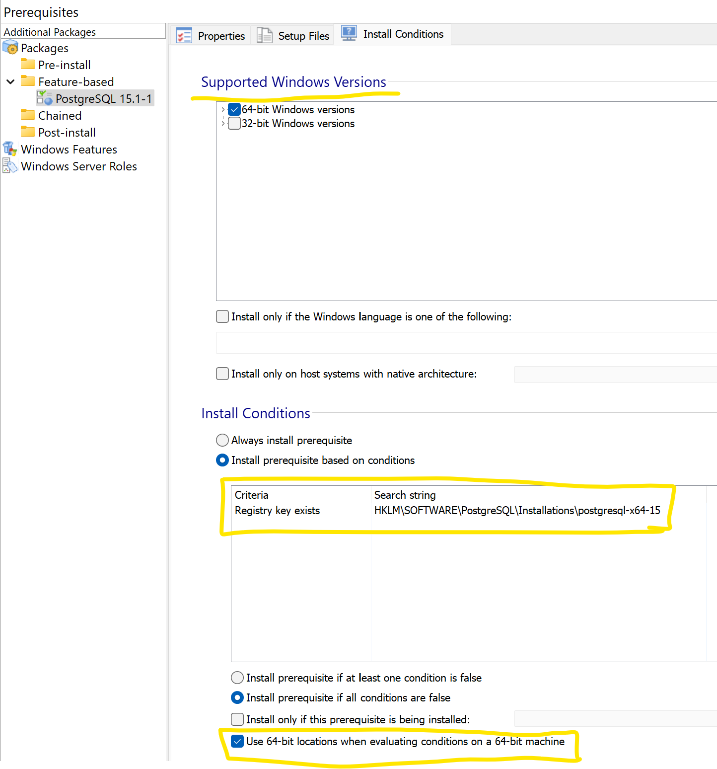Select Pre-install tree node

pyautogui.click(x=65, y=65)
